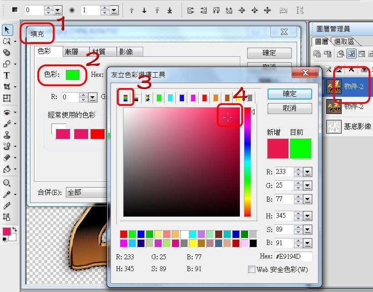This screenshot has height=292, width=373.
Task: Switch to the 漸層 tab
Action: 76,52
